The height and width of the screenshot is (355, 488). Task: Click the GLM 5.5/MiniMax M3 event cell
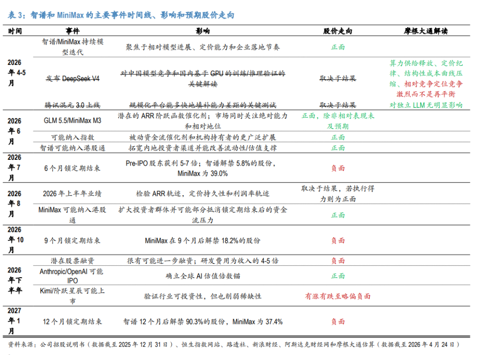tap(72, 121)
